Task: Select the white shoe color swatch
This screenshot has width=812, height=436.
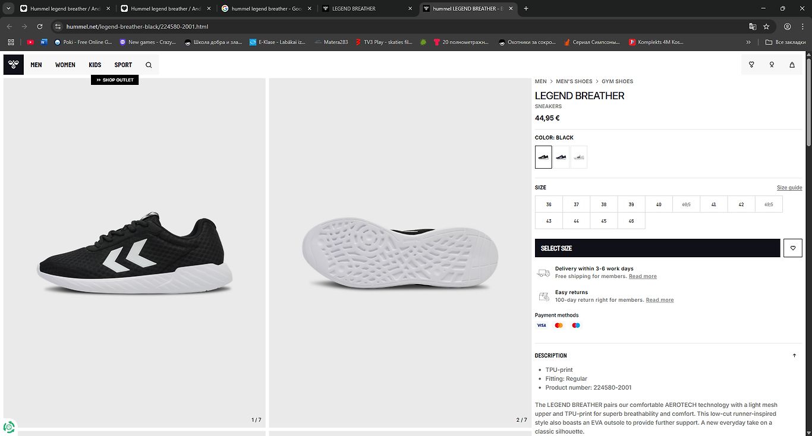Action: (579, 157)
